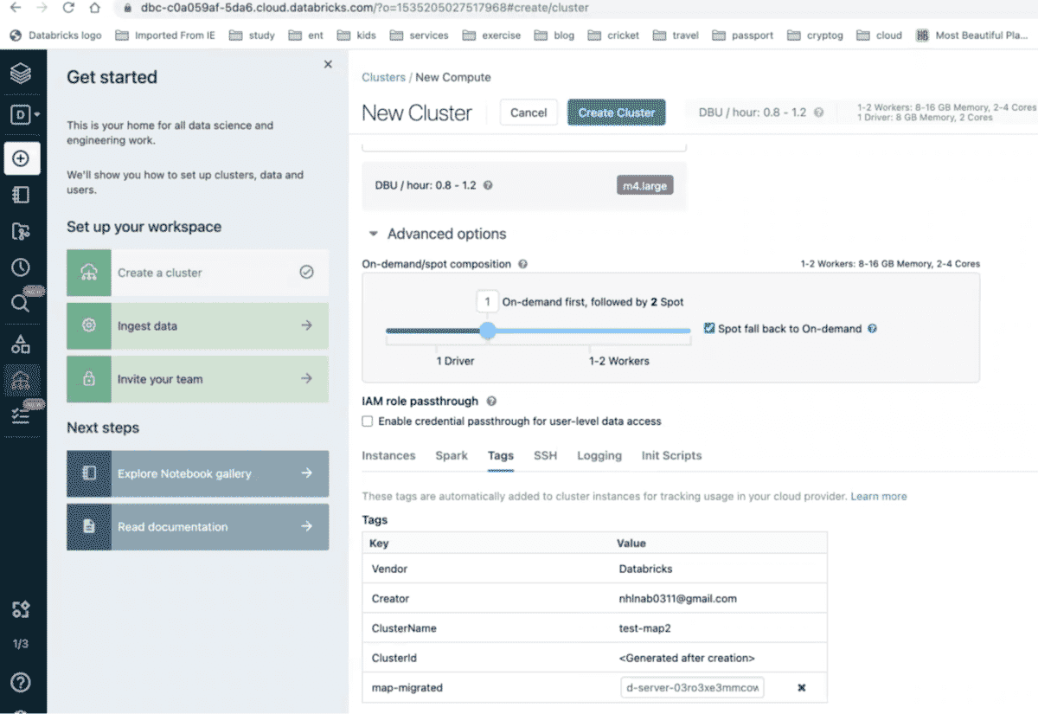
Task: Click the Search magnifier icon in the sidebar
Action: coord(20,303)
